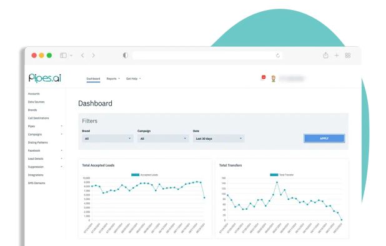The height and width of the screenshot is (246, 386).
Task: Click the Total Transfers chart title
Action: pos(230,165)
